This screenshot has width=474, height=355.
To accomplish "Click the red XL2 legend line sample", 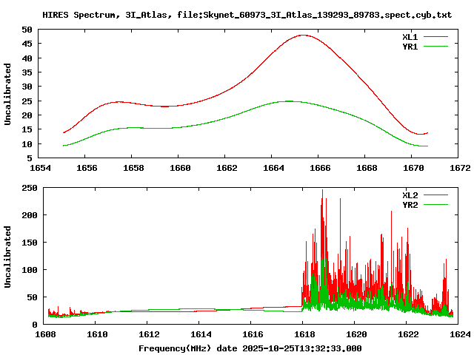I will (x=436, y=195).
